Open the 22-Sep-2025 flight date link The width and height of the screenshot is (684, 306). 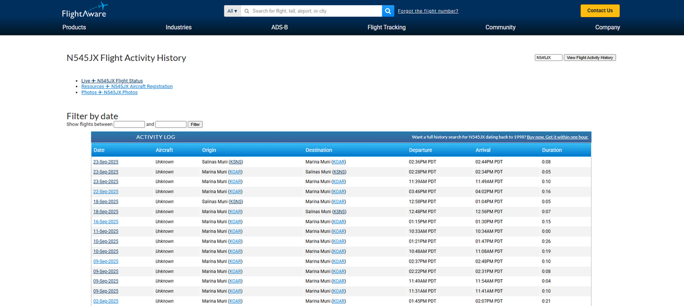[x=106, y=192]
